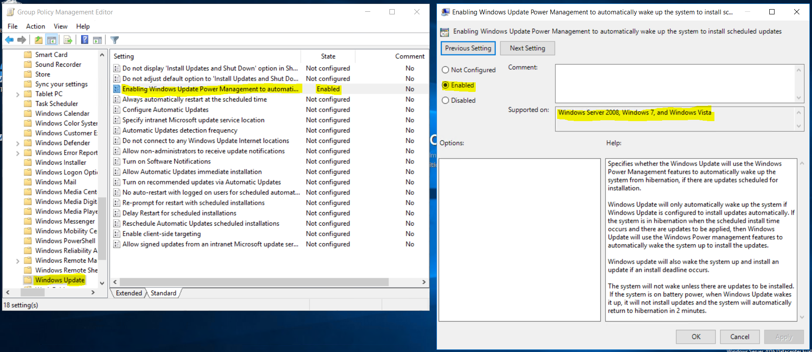Screen dimensions: 812x352
Task: Click the folder icon next to Sound Recorder
Action: point(28,64)
